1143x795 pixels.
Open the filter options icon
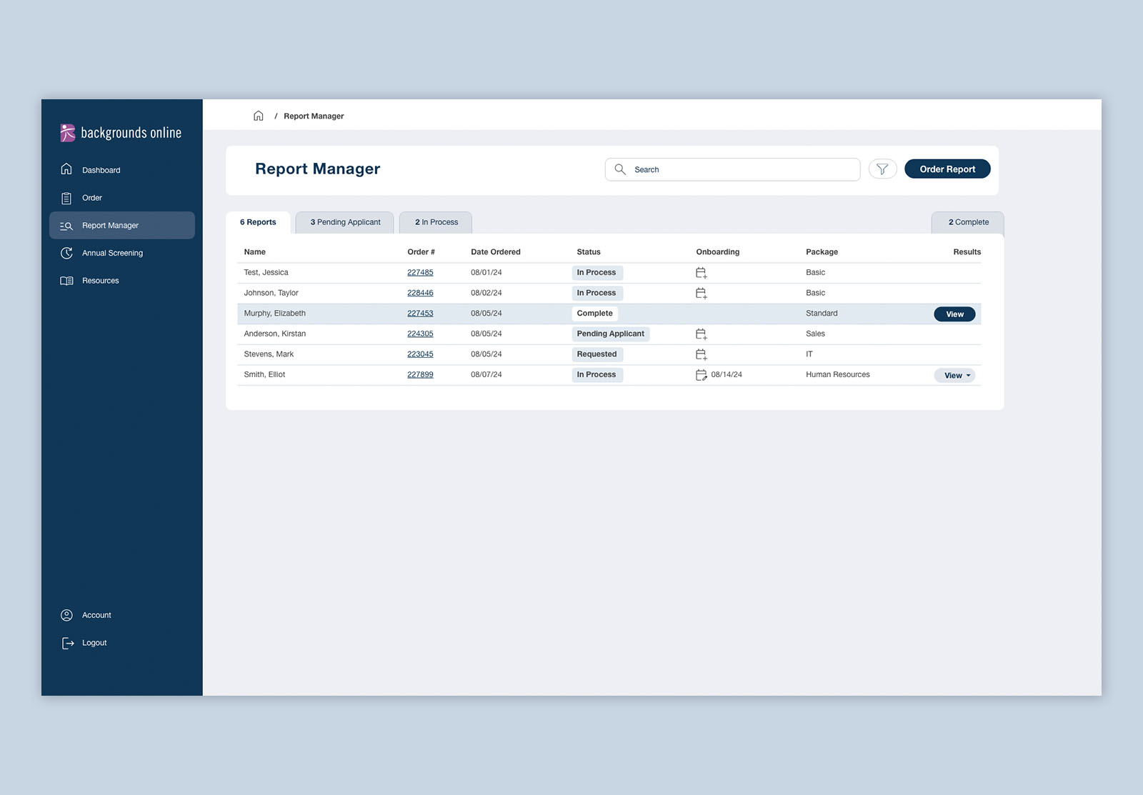pyautogui.click(x=882, y=169)
